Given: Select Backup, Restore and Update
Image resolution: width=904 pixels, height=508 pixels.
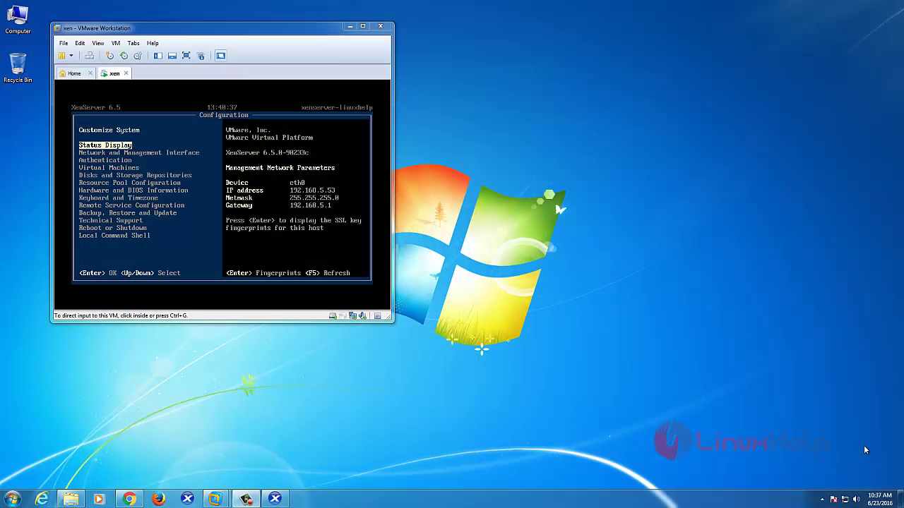Looking at the screenshot, I should (128, 213).
